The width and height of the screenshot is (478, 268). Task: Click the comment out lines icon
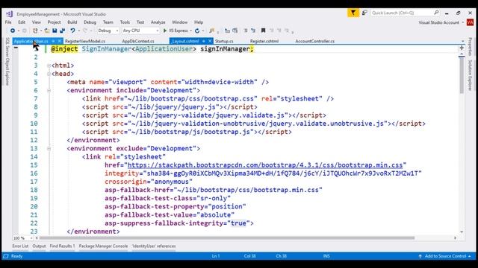(246, 31)
